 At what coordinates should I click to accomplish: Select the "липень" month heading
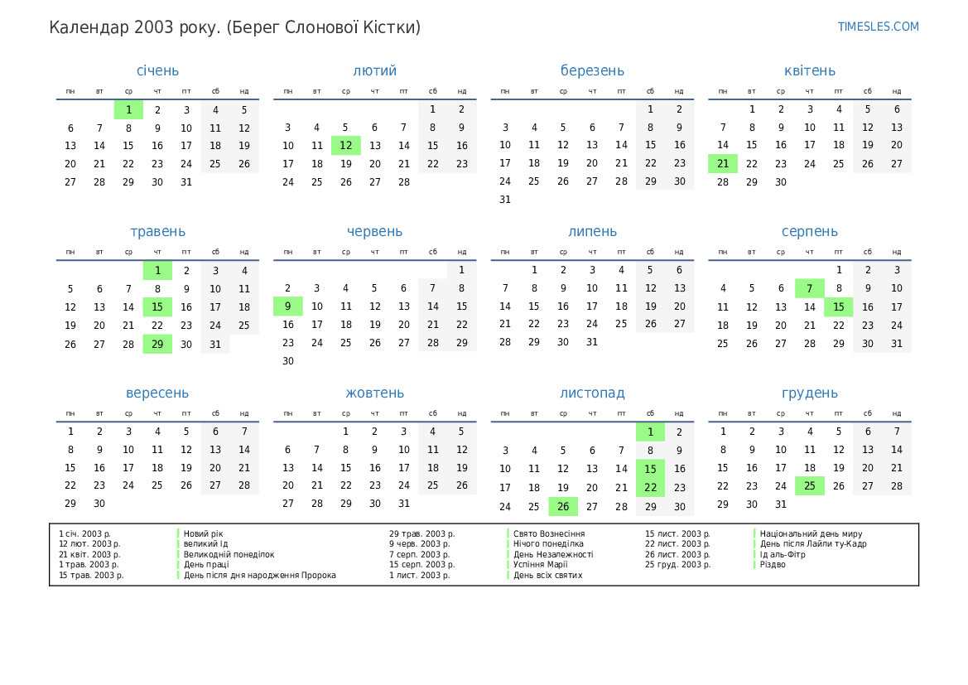point(592,232)
